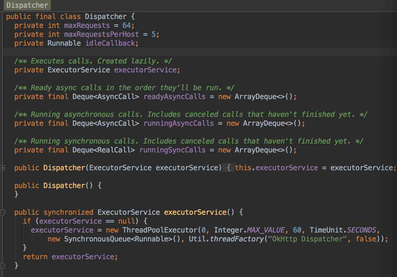397x277 pixels.
Task: Click the no-argument Dispatcher() constructor name
Action: (64, 186)
